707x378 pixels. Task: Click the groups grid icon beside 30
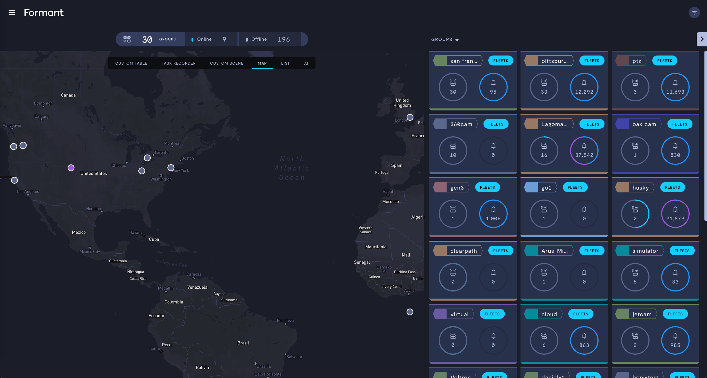pyautogui.click(x=127, y=39)
